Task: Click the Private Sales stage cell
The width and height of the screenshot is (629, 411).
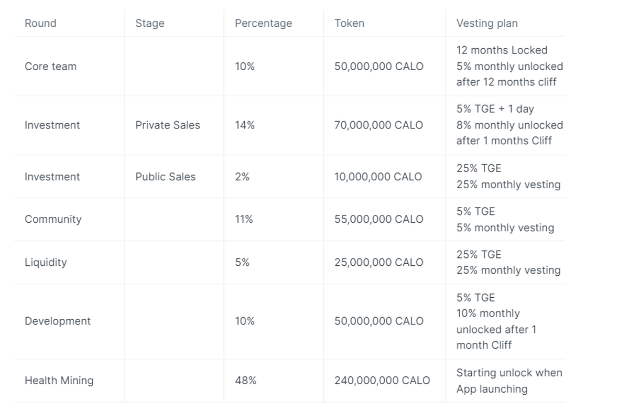Action: 168,125
